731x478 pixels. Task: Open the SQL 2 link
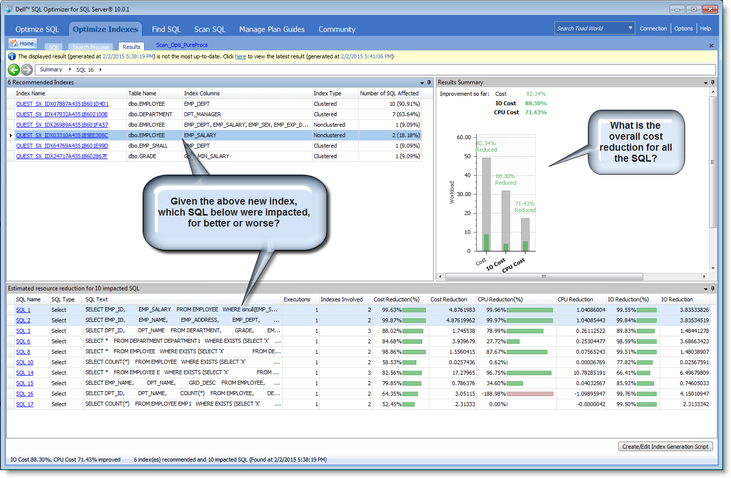point(23,320)
